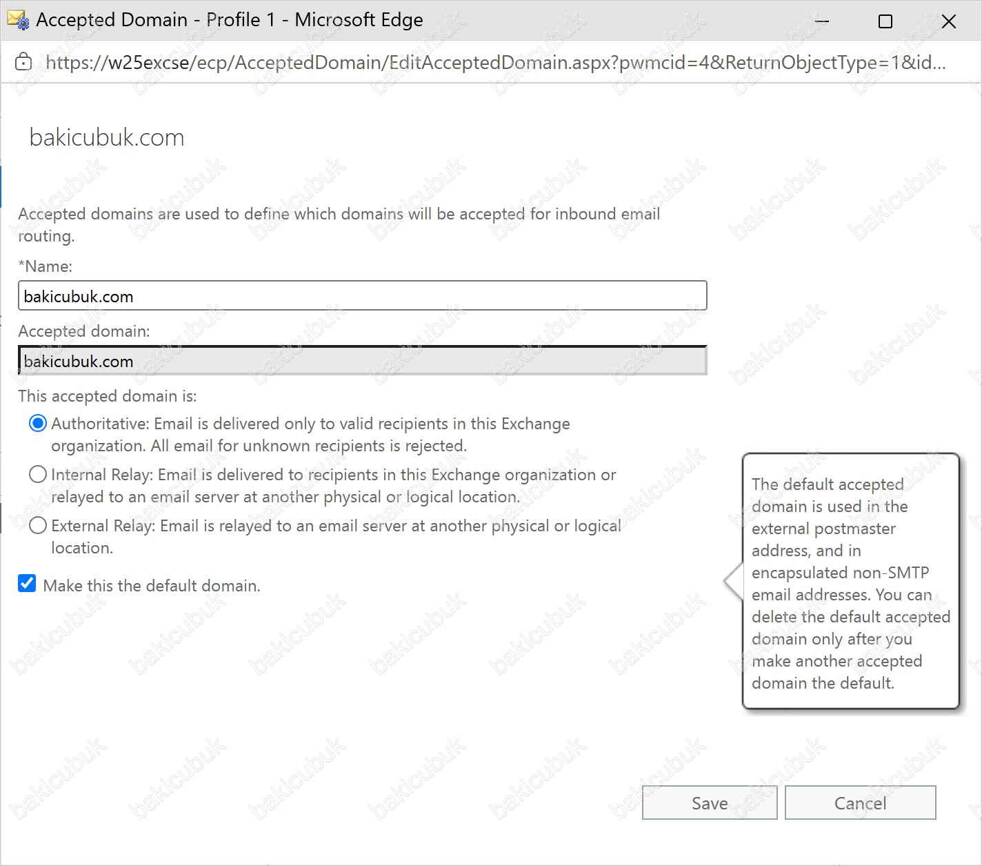Click the Exchange envelope icon in title bar
This screenshot has height=866, width=982.
(x=18, y=20)
